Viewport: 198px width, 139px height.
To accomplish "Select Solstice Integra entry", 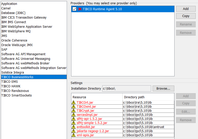I will 34,73.
